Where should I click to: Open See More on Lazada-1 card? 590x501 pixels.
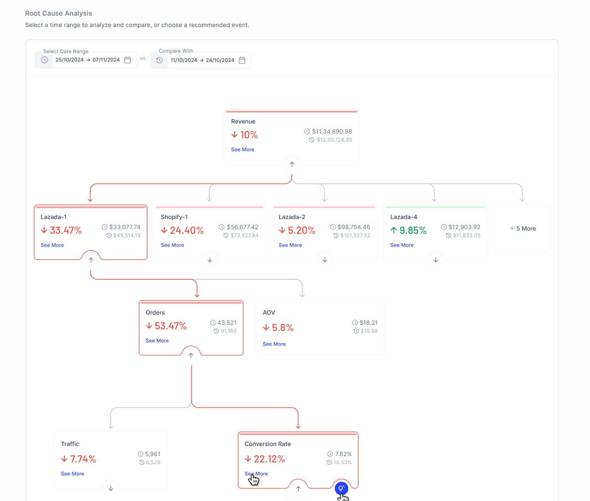[52, 245]
